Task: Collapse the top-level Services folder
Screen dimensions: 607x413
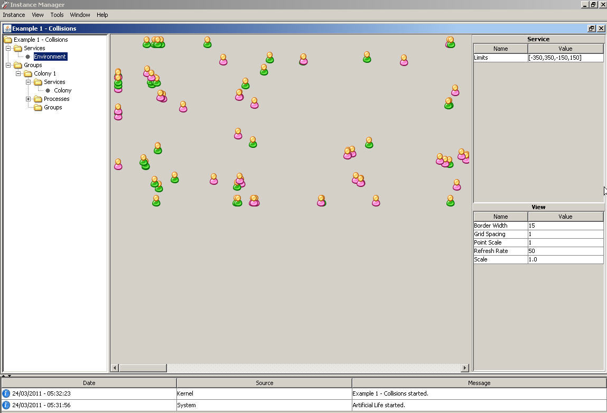Action: pyautogui.click(x=8, y=49)
